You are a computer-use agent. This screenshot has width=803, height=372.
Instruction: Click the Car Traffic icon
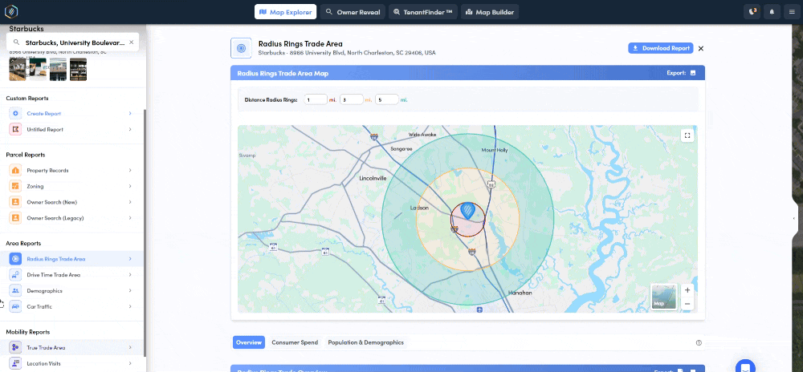pyautogui.click(x=15, y=306)
